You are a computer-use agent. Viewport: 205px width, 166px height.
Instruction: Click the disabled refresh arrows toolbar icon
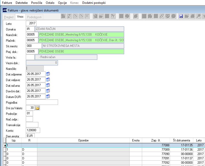coord(69,16)
